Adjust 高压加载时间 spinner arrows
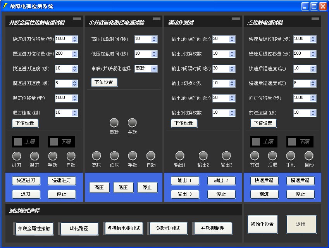 coord(154,39)
